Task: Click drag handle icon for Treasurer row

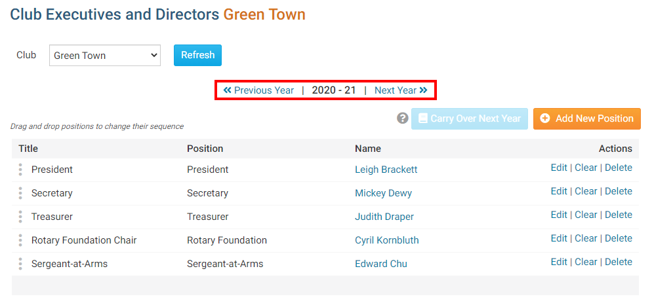Action: [20, 217]
